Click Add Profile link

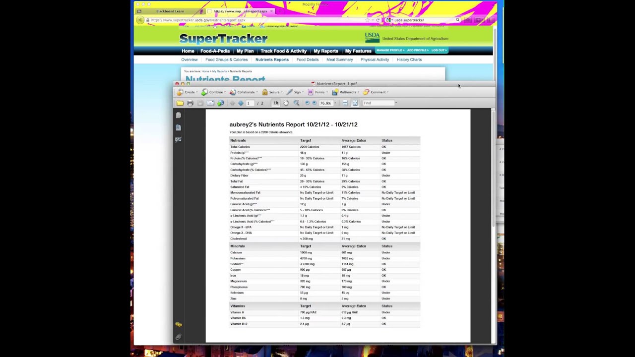(418, 50)
